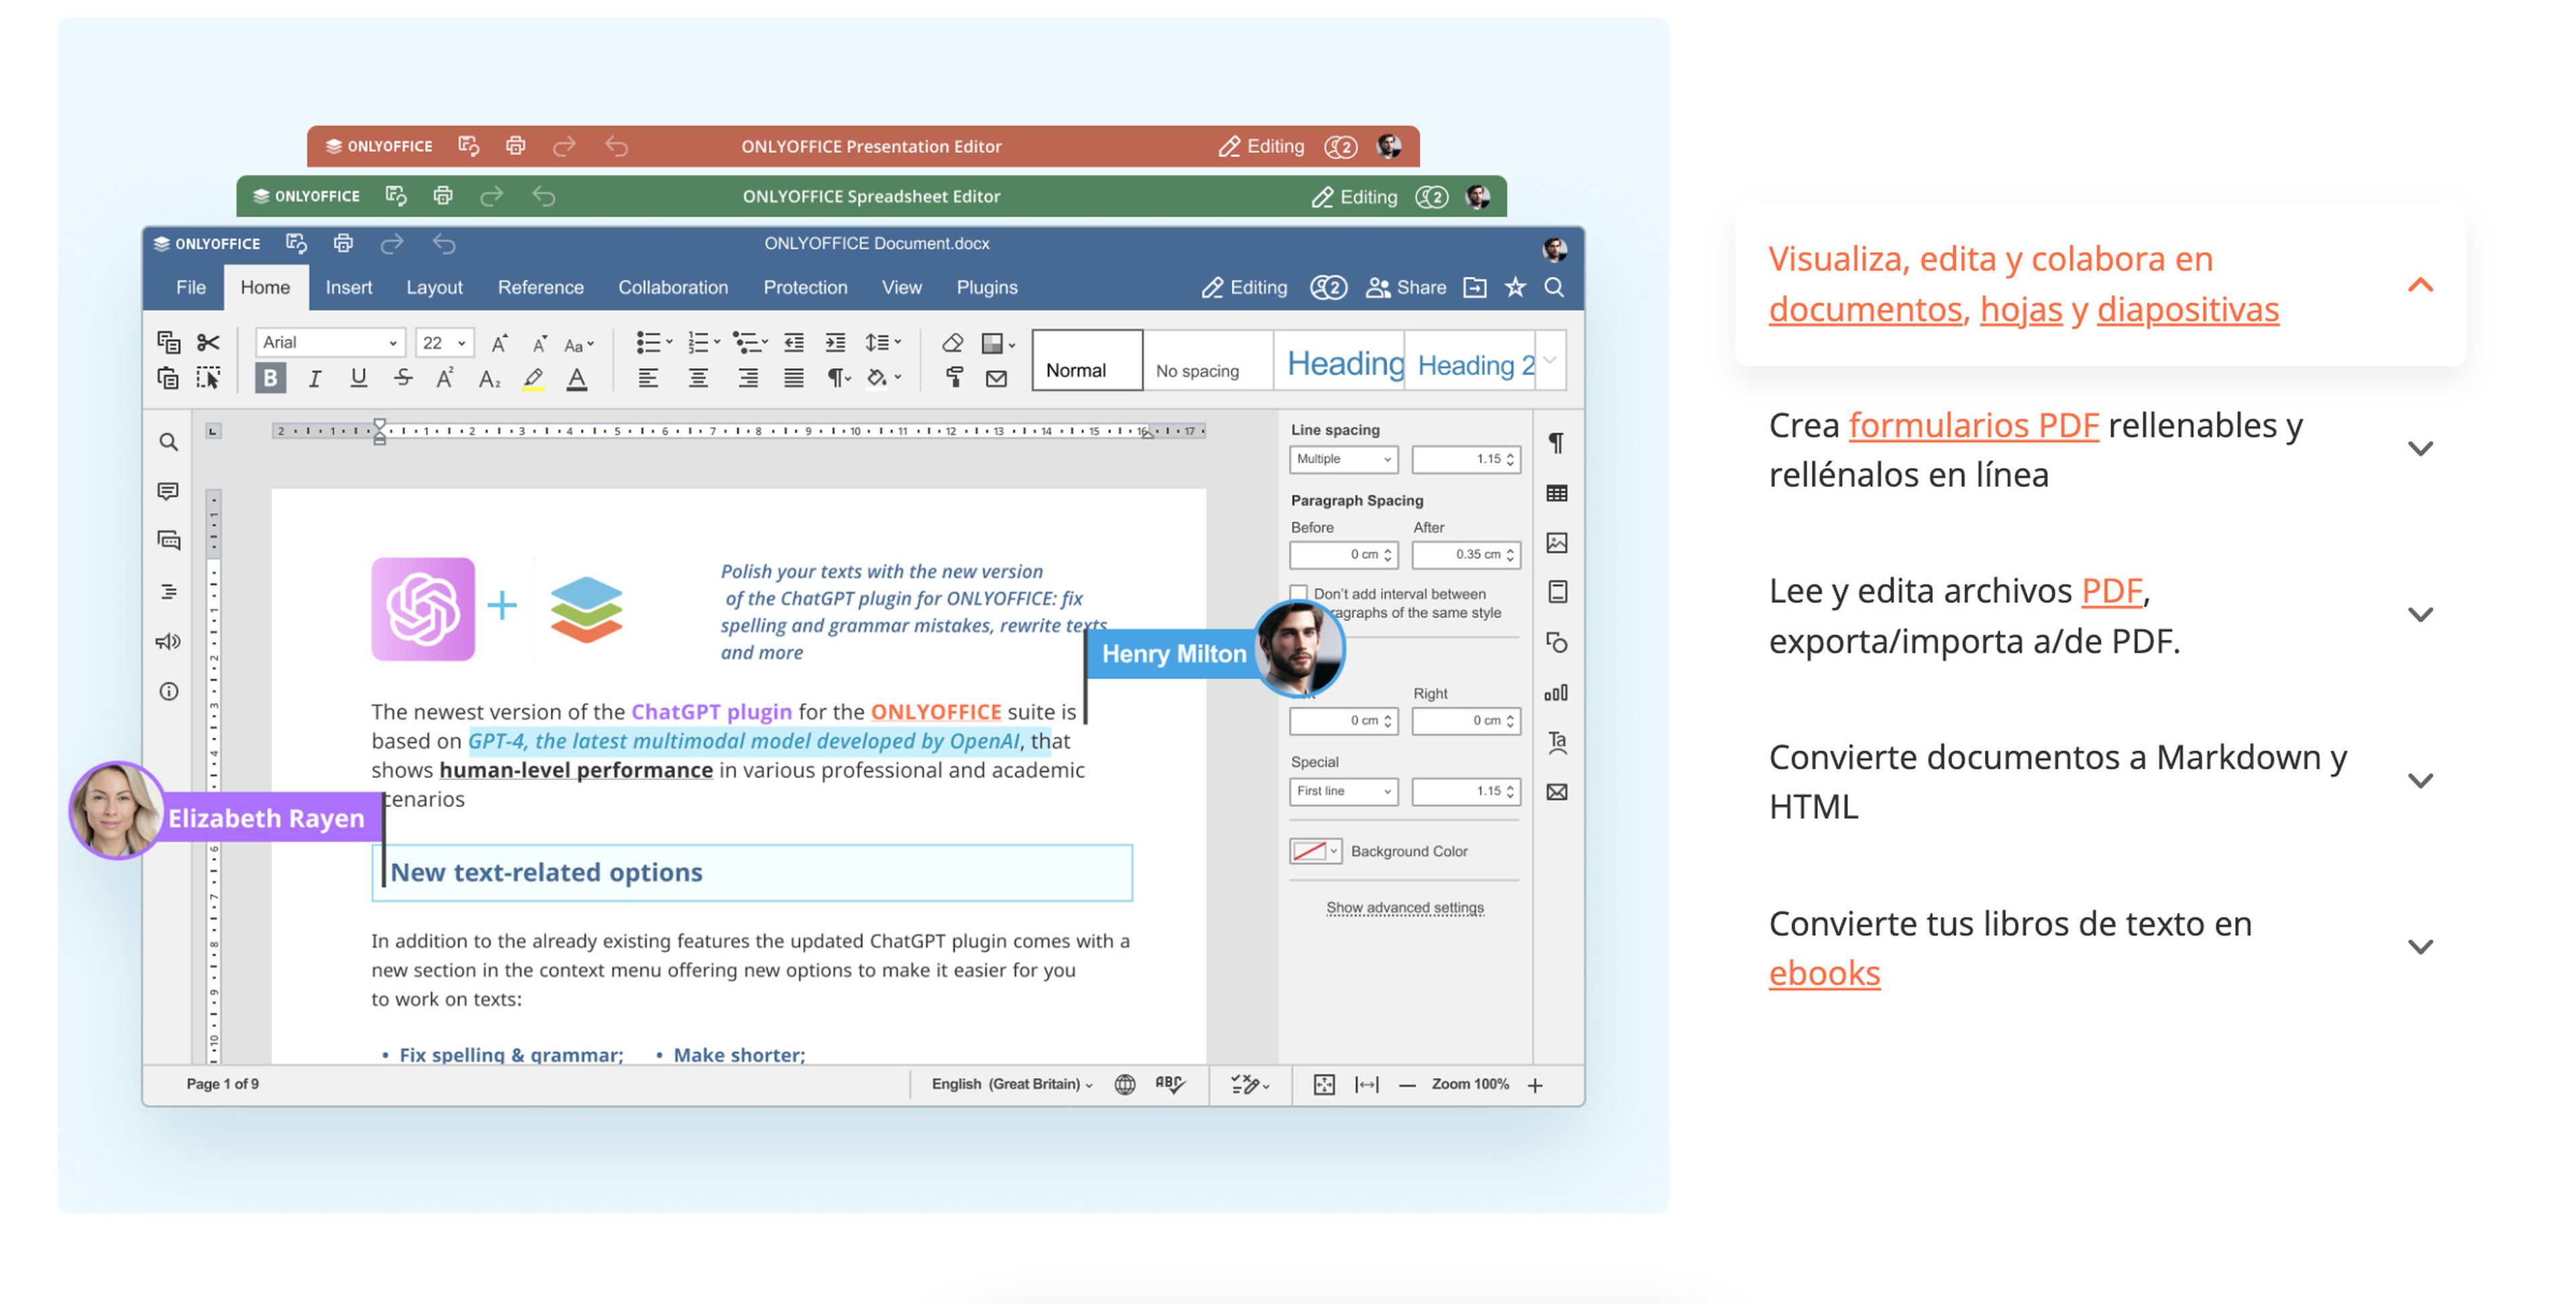Click the Line spacing 1.15 value field
The image size is (2576, 1304).
click(1466, 459)
